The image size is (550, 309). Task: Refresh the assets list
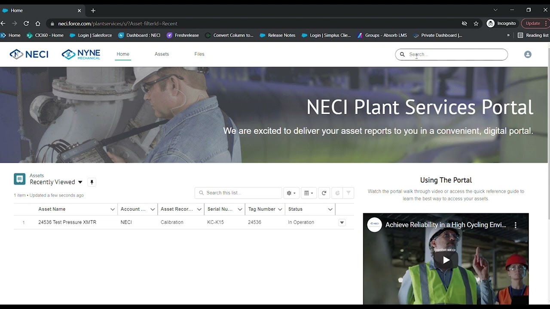pyautogui.click(x=324, y=193)
